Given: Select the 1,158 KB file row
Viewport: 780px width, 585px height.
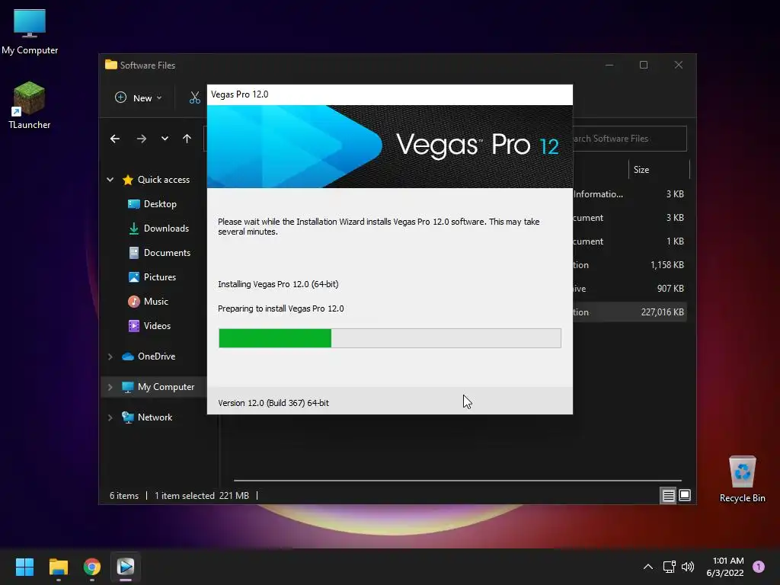Looking at the screenshot, I should click(x=629, y=264).
